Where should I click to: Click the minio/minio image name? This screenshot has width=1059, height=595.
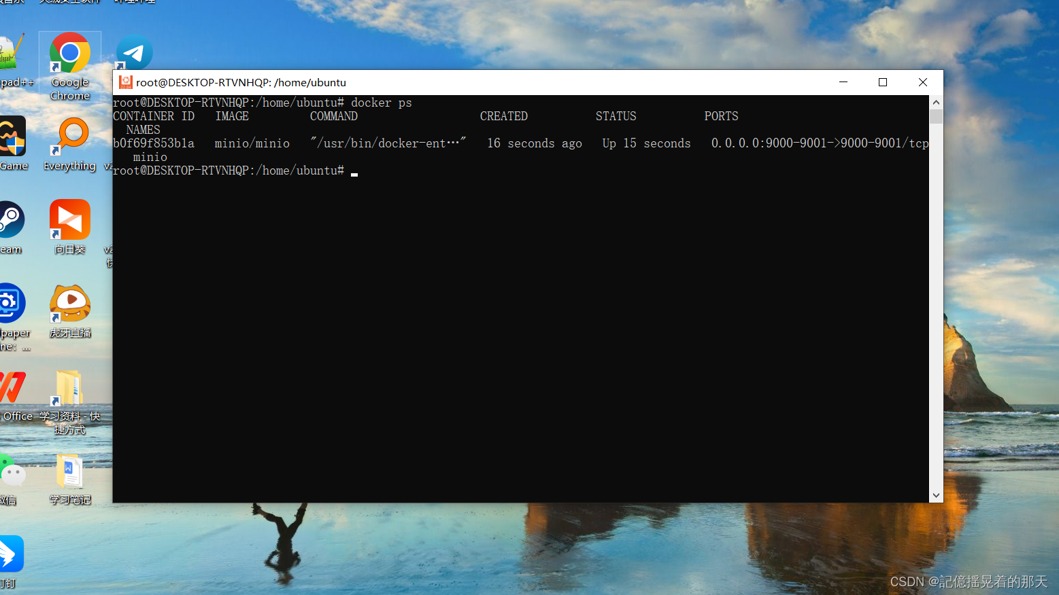[x=252, y=143]
